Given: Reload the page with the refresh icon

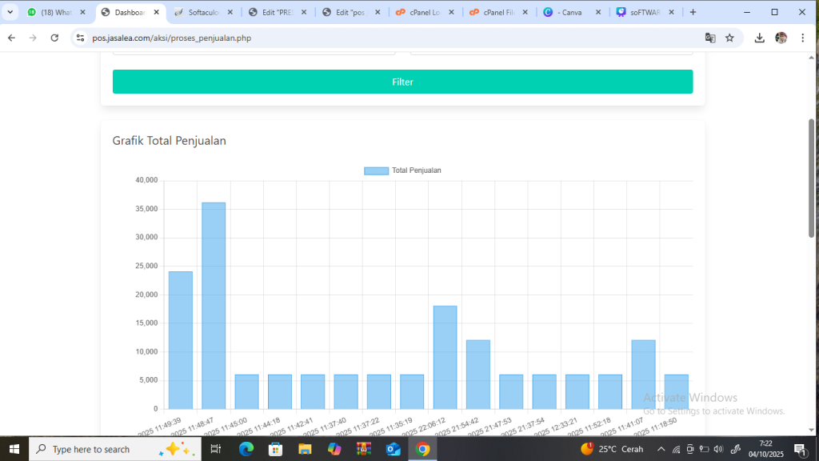Looking at the screenshot, I should pyautogui.click(x=54, y=38).
